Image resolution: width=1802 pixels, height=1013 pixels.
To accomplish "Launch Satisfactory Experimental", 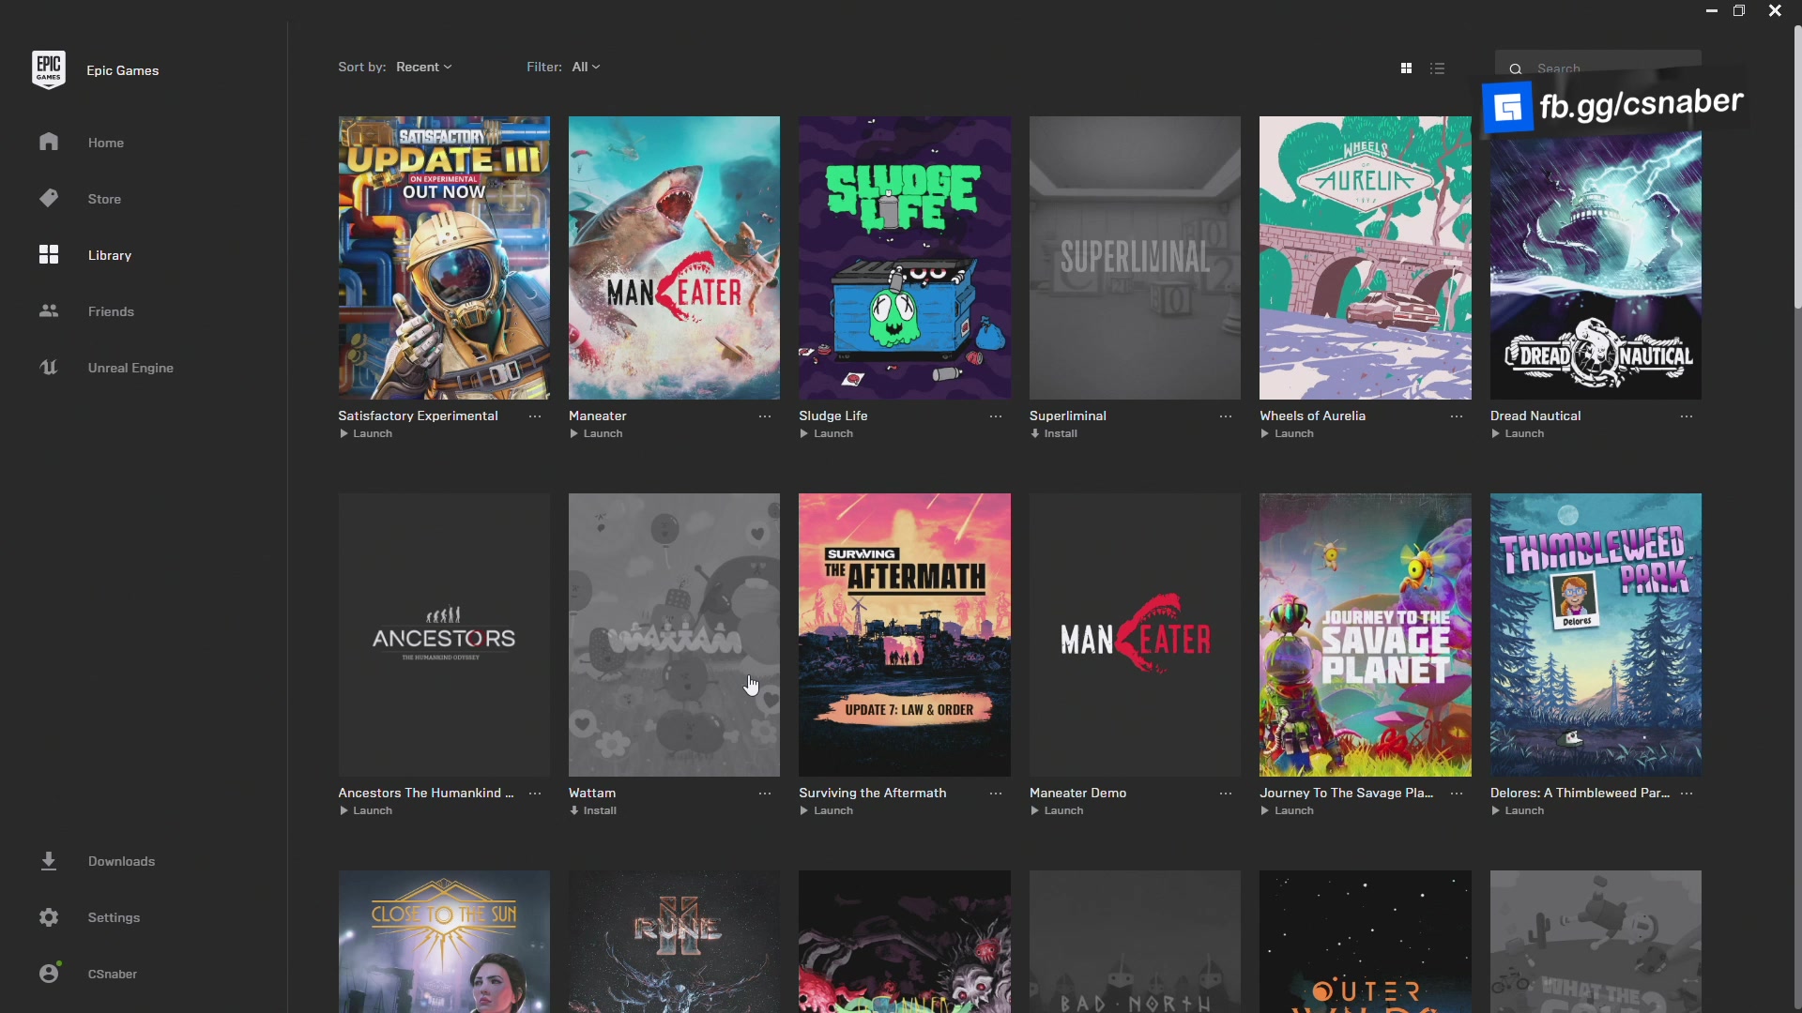I will pyautogui.click(x=366, y=433).
